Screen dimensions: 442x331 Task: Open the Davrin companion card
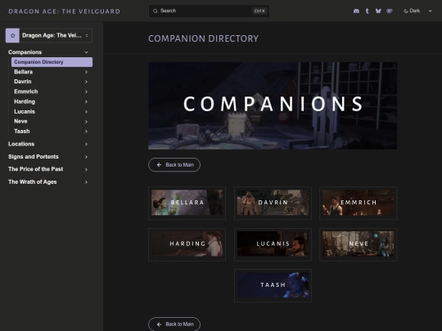pyautogui.click(x=273, y=203)
